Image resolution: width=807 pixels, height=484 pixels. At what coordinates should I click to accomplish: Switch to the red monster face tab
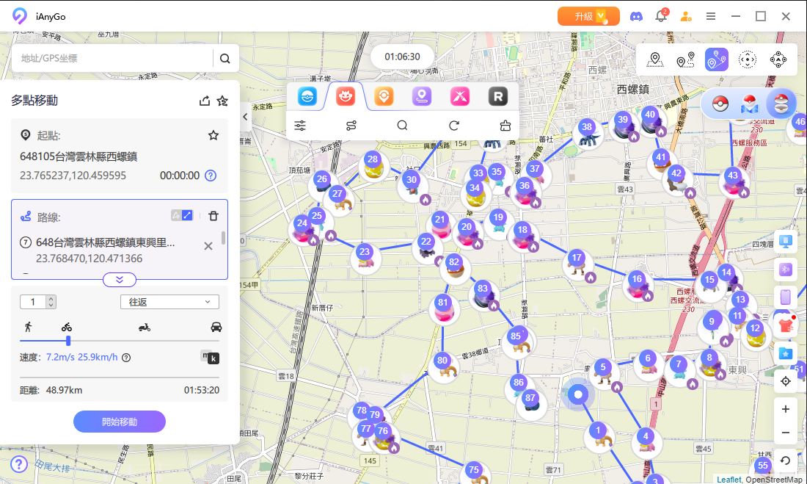coord(346,96)
